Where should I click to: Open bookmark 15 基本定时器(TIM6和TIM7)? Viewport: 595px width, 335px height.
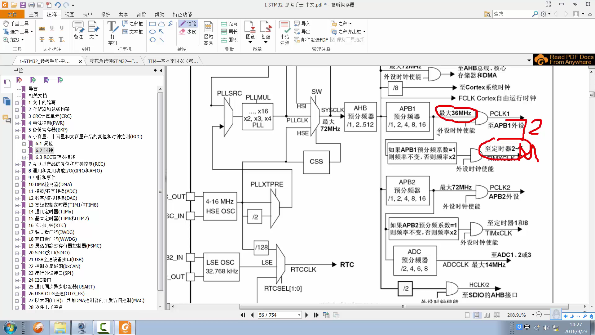coord(59,219)
